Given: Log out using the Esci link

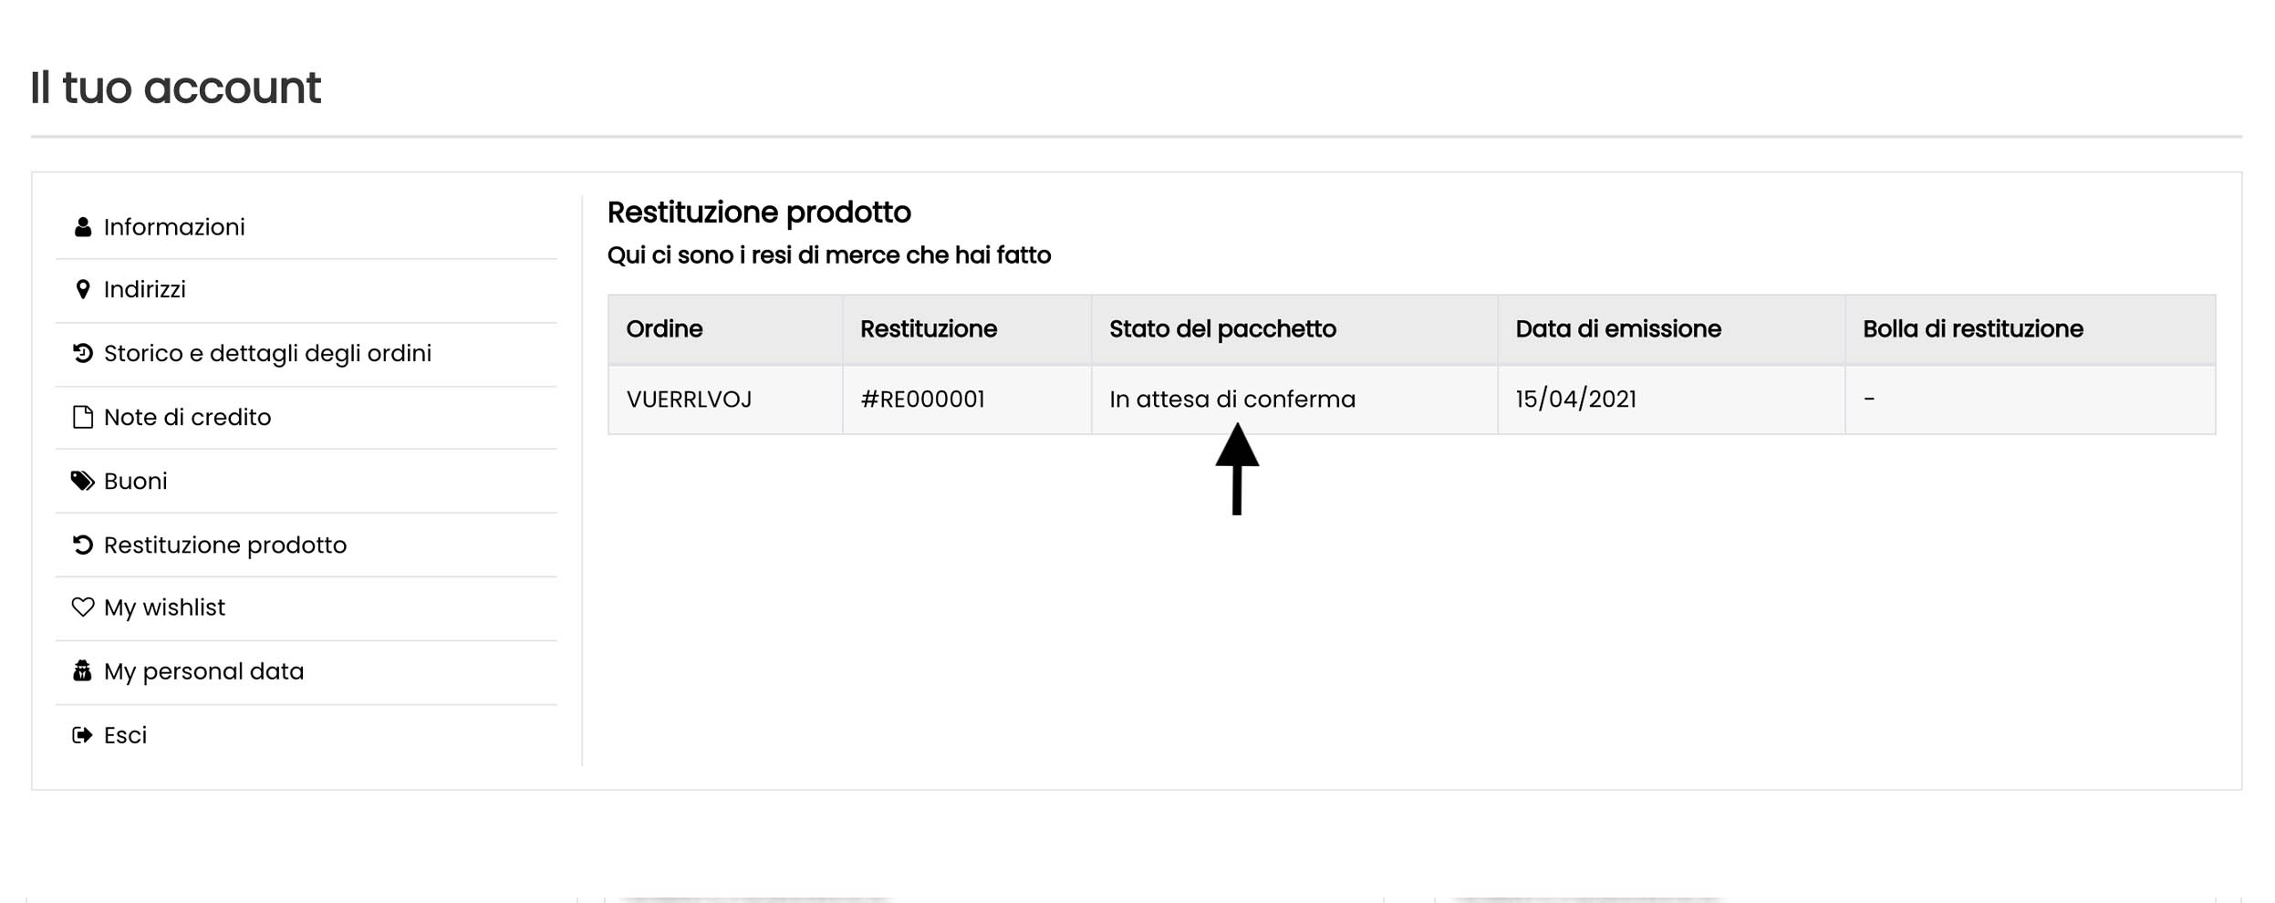Looking at the screenshot, I should pyautogui.click(x=125, y=735).
